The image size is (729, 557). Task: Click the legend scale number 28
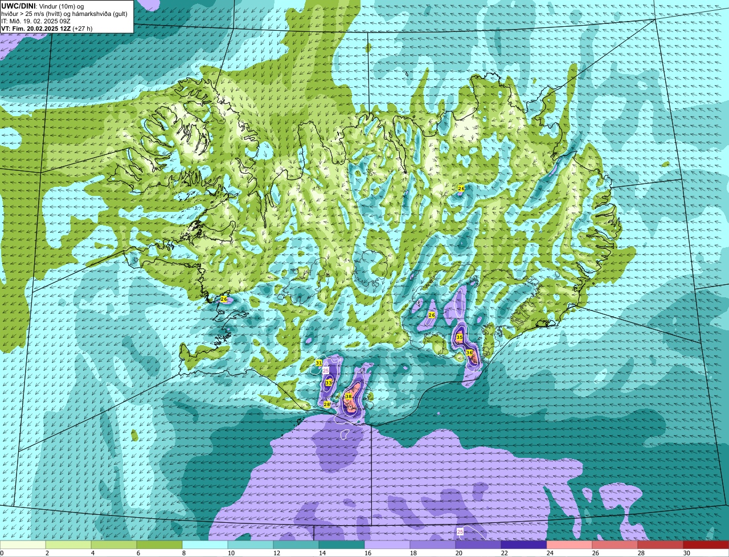(x=641, y=553)
